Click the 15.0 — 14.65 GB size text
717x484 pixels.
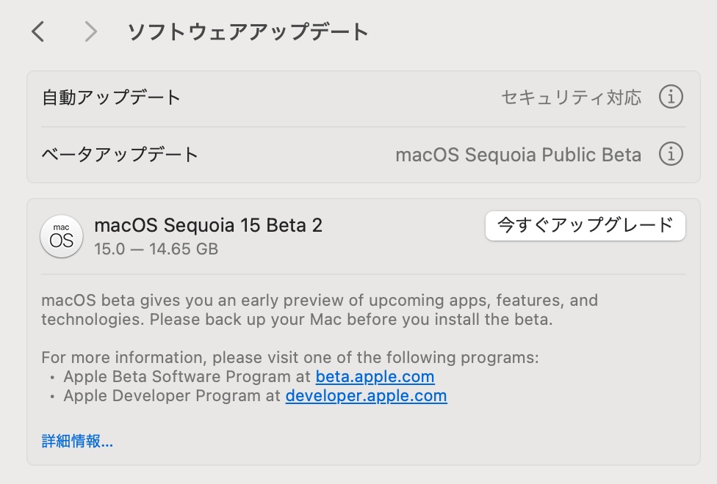[156, 249]
